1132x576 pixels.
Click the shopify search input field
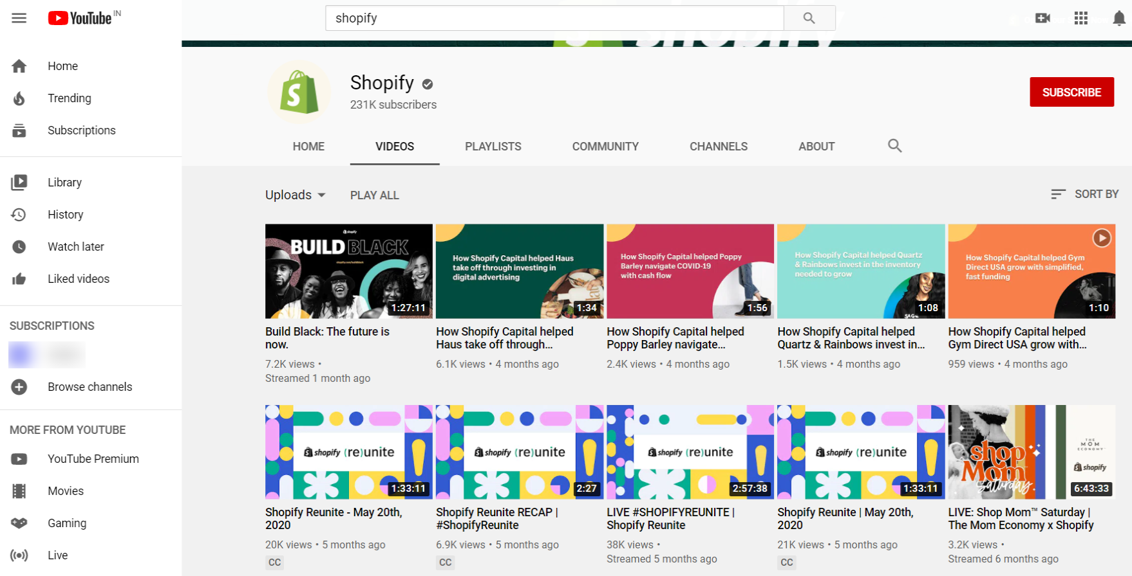(554, 18)
